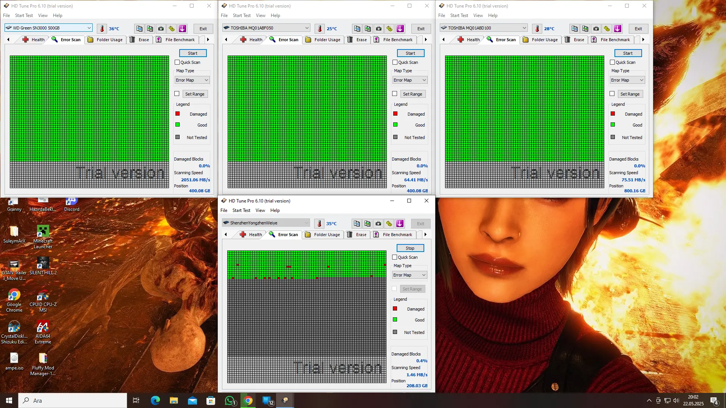Click gray Not Tested swatch in ShenzhenYongzhenWeiye window
The height and width of the screenshot is (408, 726).
[x=395, y=332]
